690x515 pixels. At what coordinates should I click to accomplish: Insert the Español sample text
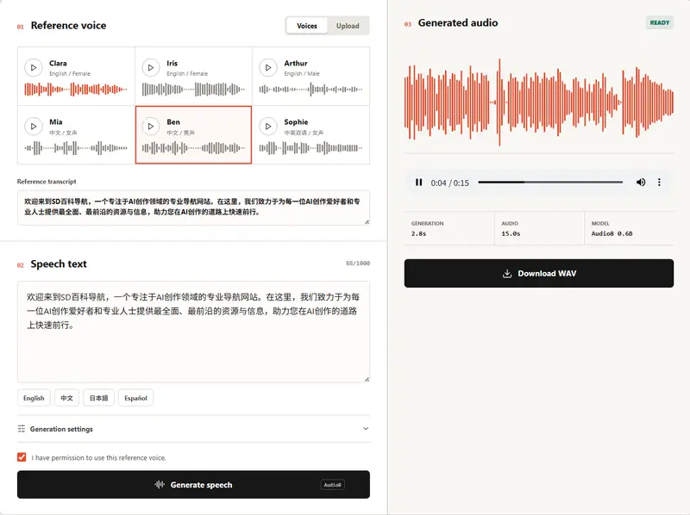click(x=135, y=398)
